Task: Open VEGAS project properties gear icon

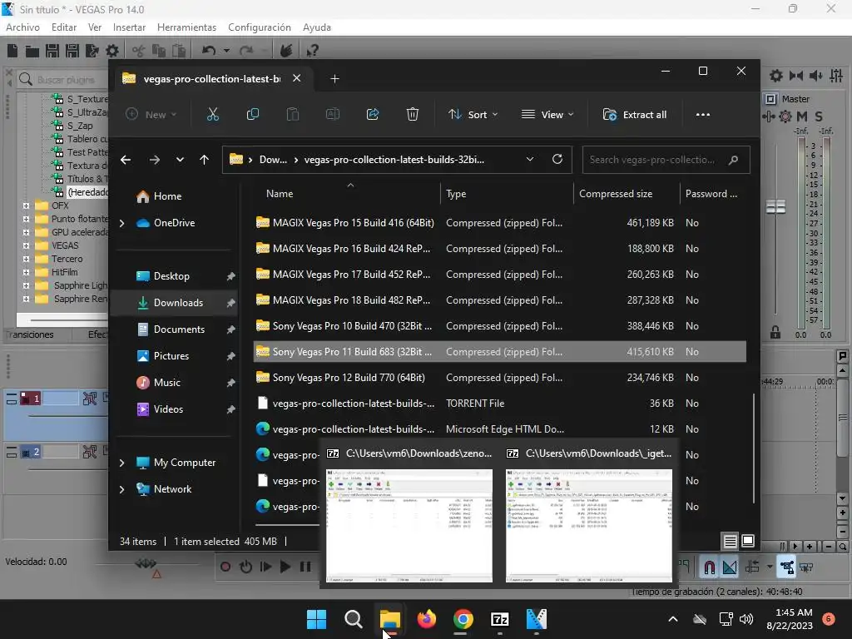Action: point(112,51)
